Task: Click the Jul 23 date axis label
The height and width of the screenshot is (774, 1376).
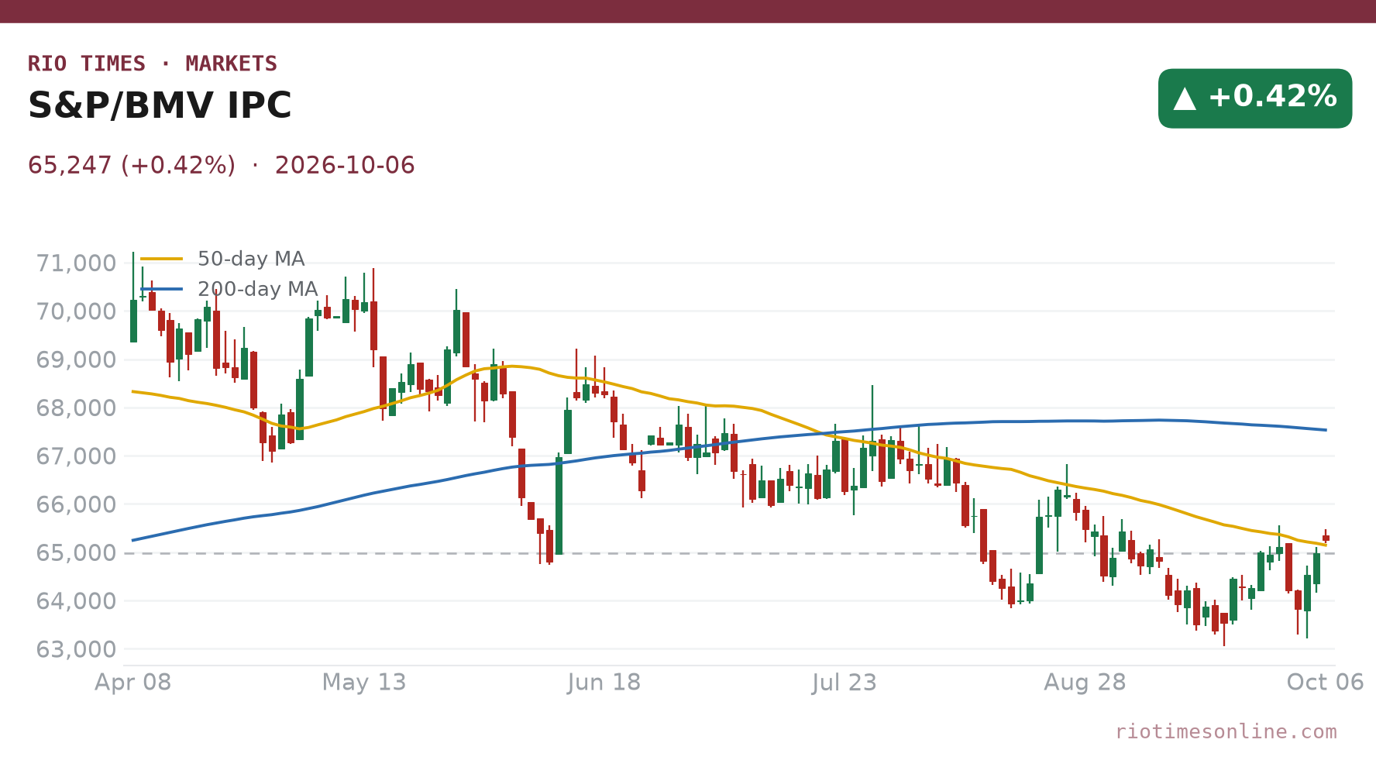Action: click(845, 683)
